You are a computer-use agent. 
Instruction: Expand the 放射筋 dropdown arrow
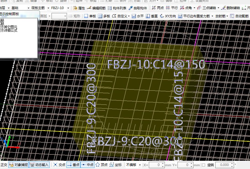tap(227, 16)
